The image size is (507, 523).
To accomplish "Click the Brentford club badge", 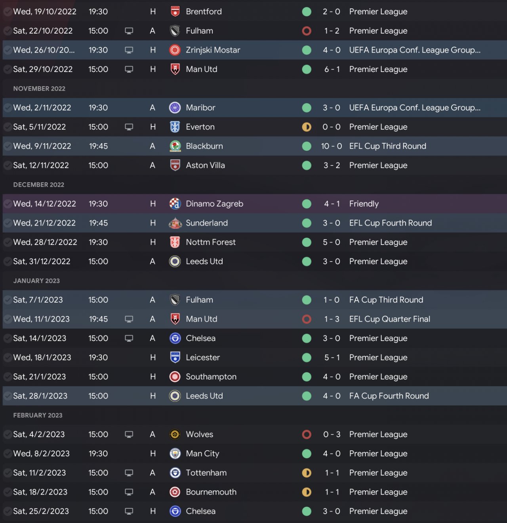I will pos(175,11).
